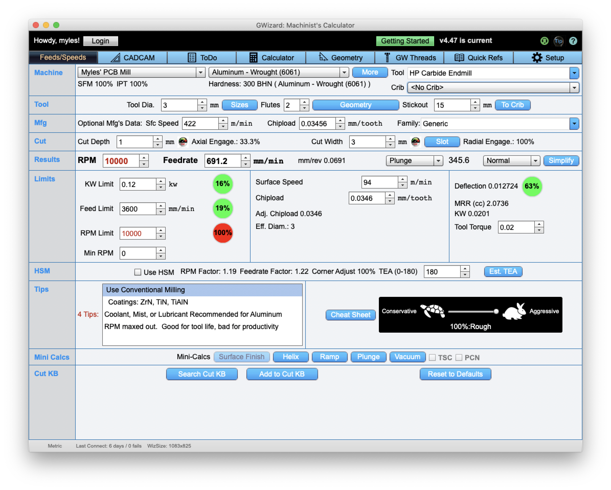Image resolution: width=611 pixels, height=490 pixels.
Task: Toggle the PCN checkbox
Action: (x=459, y=357)
